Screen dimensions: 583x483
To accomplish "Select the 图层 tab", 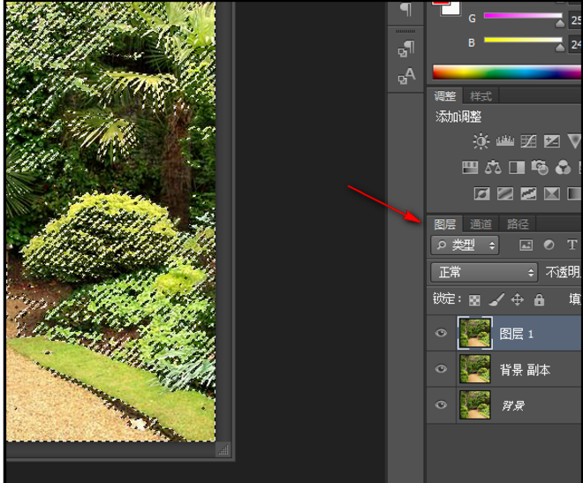I will click(444, 224).
